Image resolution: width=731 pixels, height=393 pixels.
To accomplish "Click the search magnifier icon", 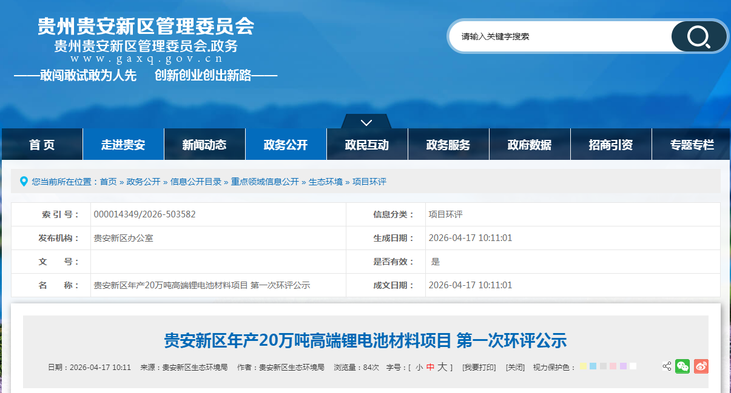I will 699,36.
